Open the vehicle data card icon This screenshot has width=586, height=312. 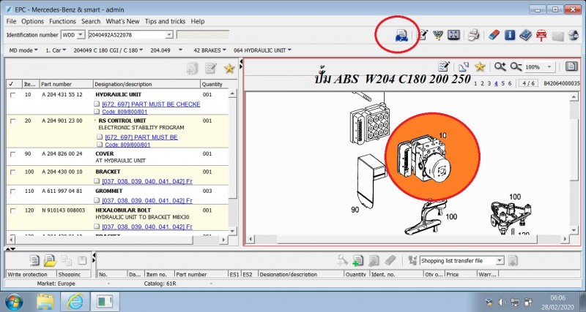[x=401, y=35]
